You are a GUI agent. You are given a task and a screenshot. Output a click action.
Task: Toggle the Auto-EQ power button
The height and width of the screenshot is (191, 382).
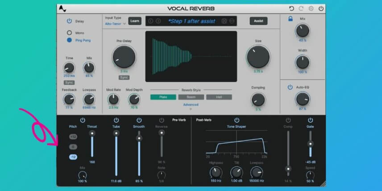(x=290, y=87)
